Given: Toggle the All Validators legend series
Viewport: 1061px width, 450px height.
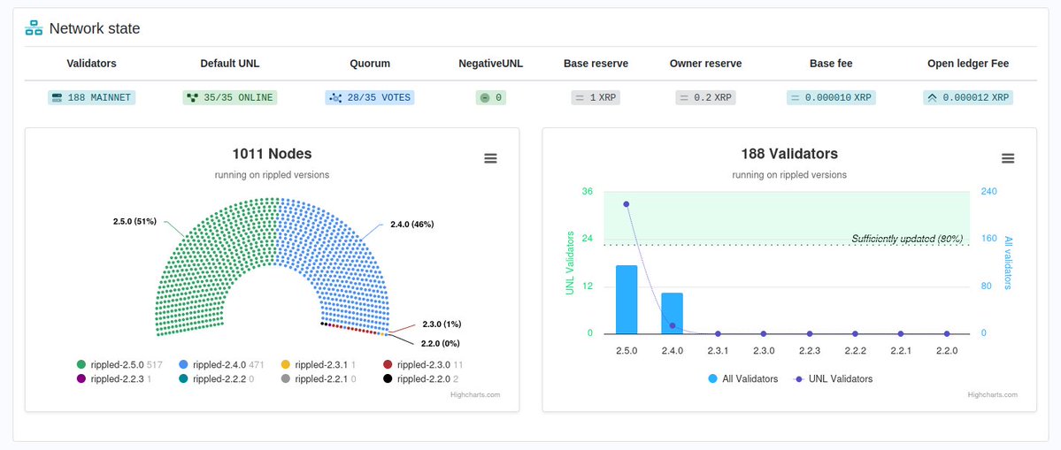Looking at the screenshot, I should 743,379.
